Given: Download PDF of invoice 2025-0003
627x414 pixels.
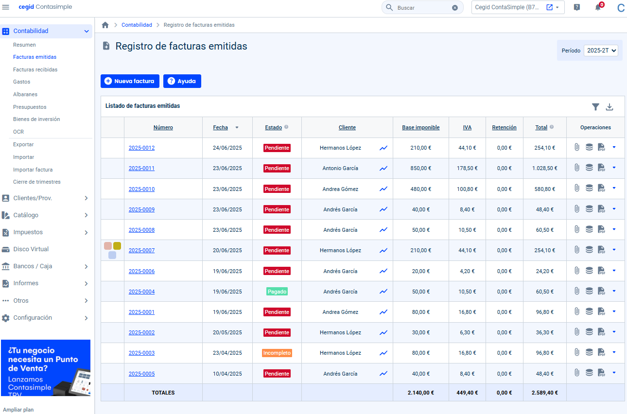Looking at the screenshot, I should 601,352.
